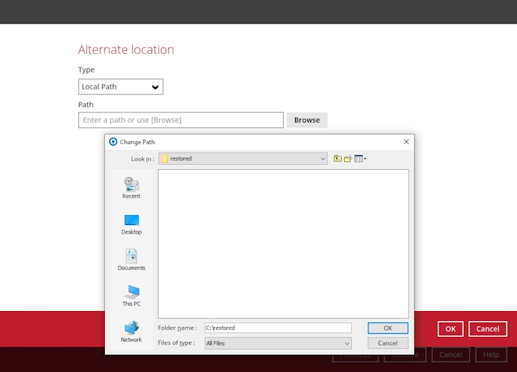The height and width of the screenshot is (372, 517).
Task: Click the Folder name text field
Action: pos(278,328)
